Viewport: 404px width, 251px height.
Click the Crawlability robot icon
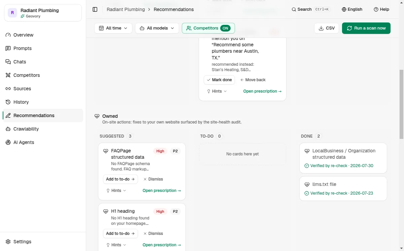point(8,129)
